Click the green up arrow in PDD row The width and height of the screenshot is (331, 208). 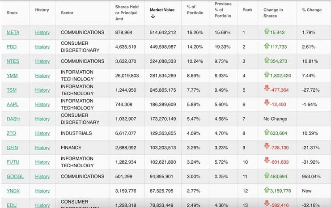(267, 46)
